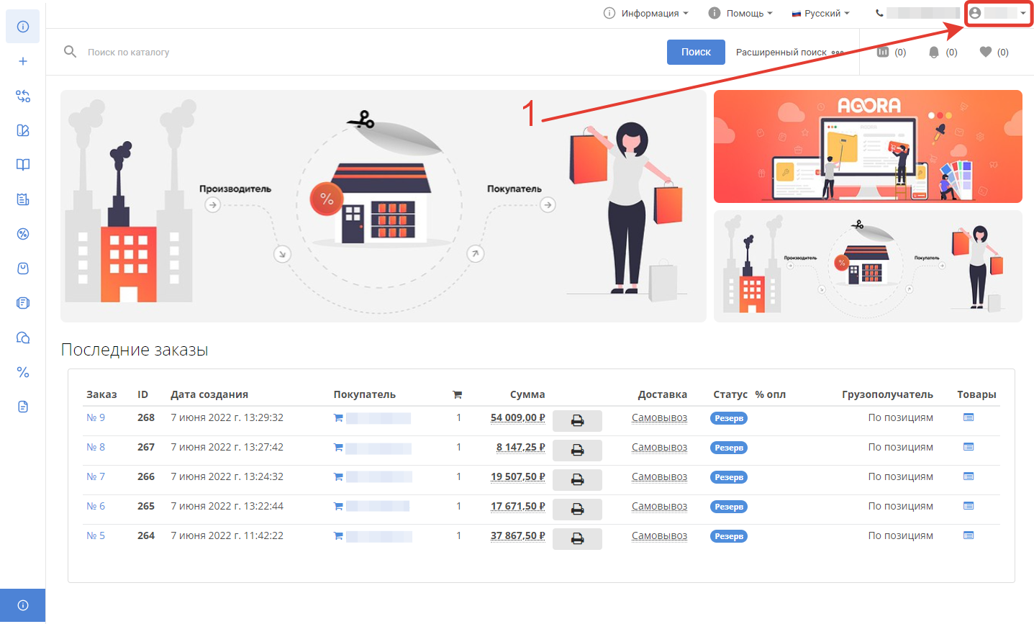1034x624 pixels.
Task: Open order № 8 link
Action: coord(96,447)
